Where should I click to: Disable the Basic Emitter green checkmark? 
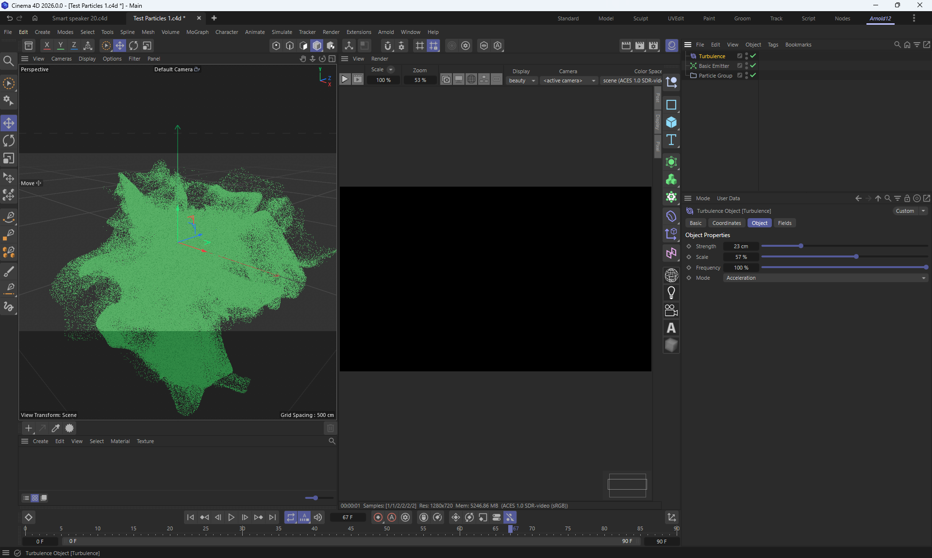coord(753,65)
